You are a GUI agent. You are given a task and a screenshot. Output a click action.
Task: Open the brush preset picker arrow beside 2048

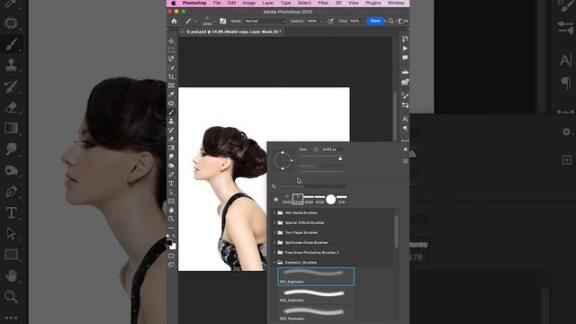pos(214,22)
